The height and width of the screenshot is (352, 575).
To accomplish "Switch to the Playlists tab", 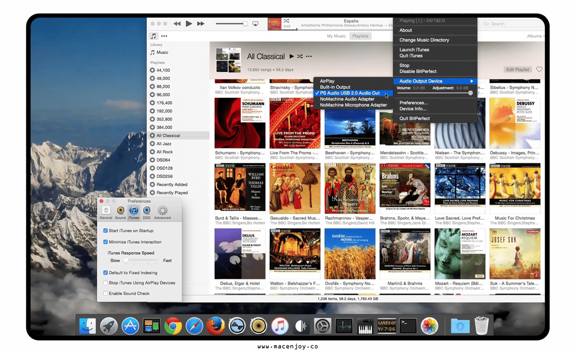I will coord(360,36).
